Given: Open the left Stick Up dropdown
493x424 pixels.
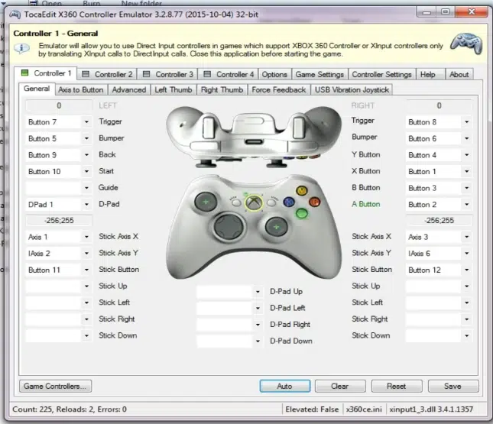Looking at the screenshot, I should tap(87, 286).
